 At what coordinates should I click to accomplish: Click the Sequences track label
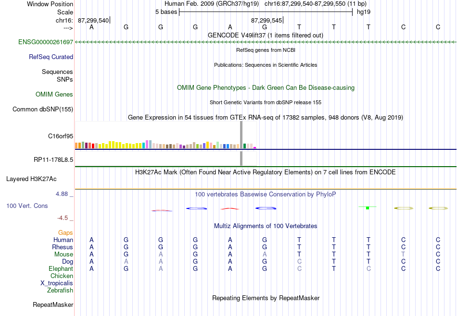click(57, 72)
